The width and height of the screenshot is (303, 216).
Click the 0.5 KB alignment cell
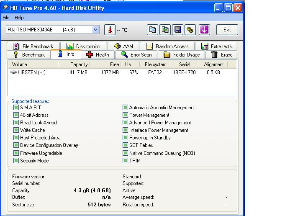point(213,72)
